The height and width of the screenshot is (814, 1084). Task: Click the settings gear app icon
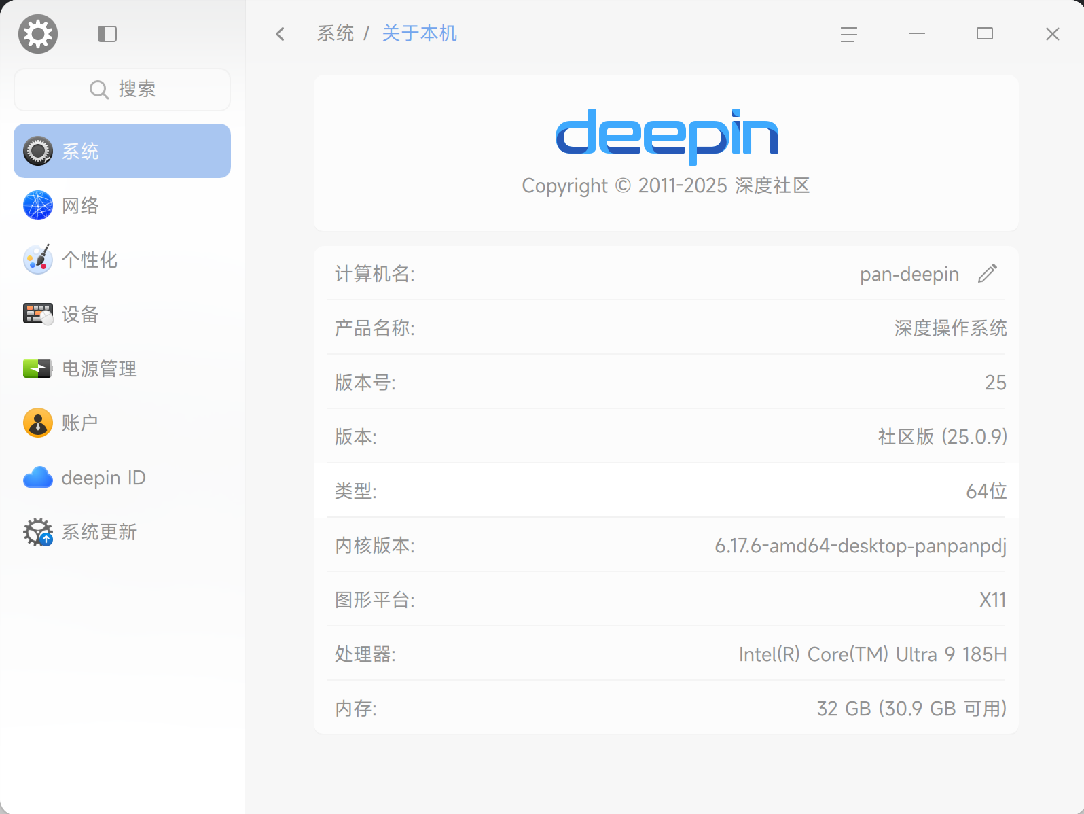click(38, 34)
